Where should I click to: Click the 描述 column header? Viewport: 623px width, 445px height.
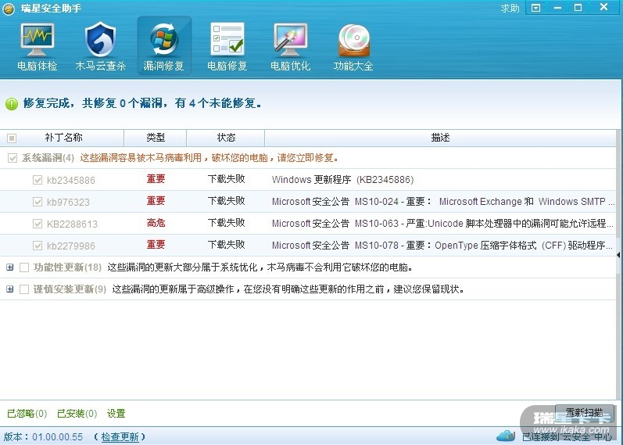pos(440,138)
